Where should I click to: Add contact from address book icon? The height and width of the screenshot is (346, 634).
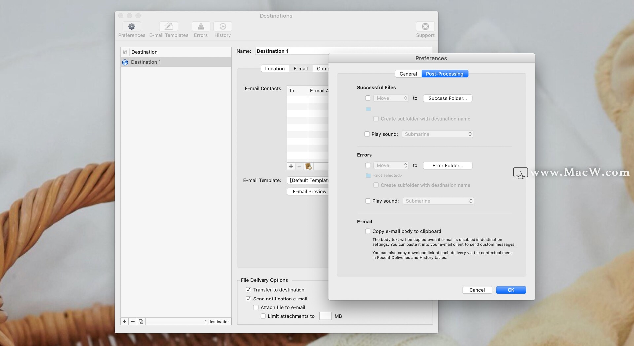308,166
